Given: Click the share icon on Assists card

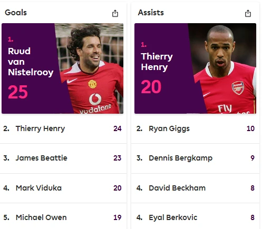Looking at the screenshot, I should click(248, 13).
